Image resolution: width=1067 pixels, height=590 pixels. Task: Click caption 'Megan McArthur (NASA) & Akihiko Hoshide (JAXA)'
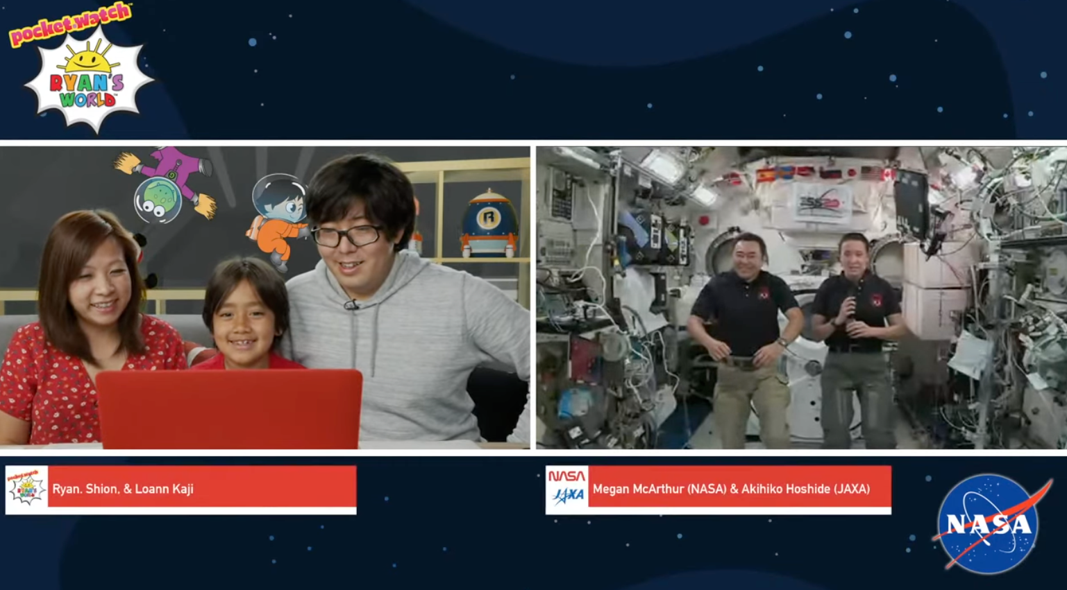(x=731, y=489)
